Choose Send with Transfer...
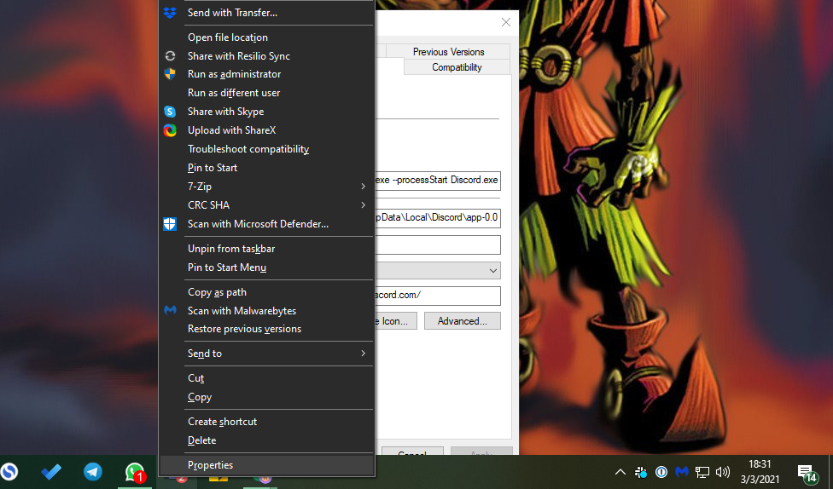 266,13
